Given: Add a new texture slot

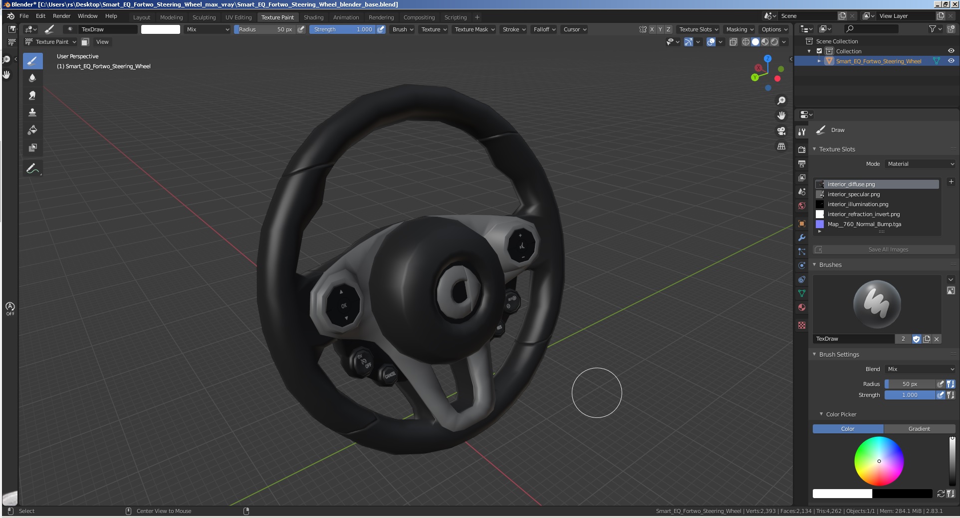Looking at the screenshot, I should [951, 182].
